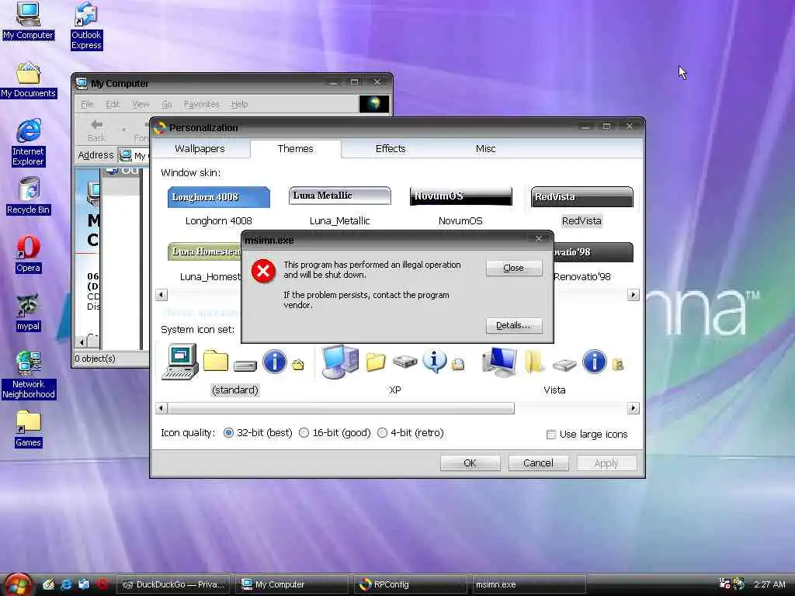
Task: Choose the Luna Homestead window skin
Action: (204, 262)
